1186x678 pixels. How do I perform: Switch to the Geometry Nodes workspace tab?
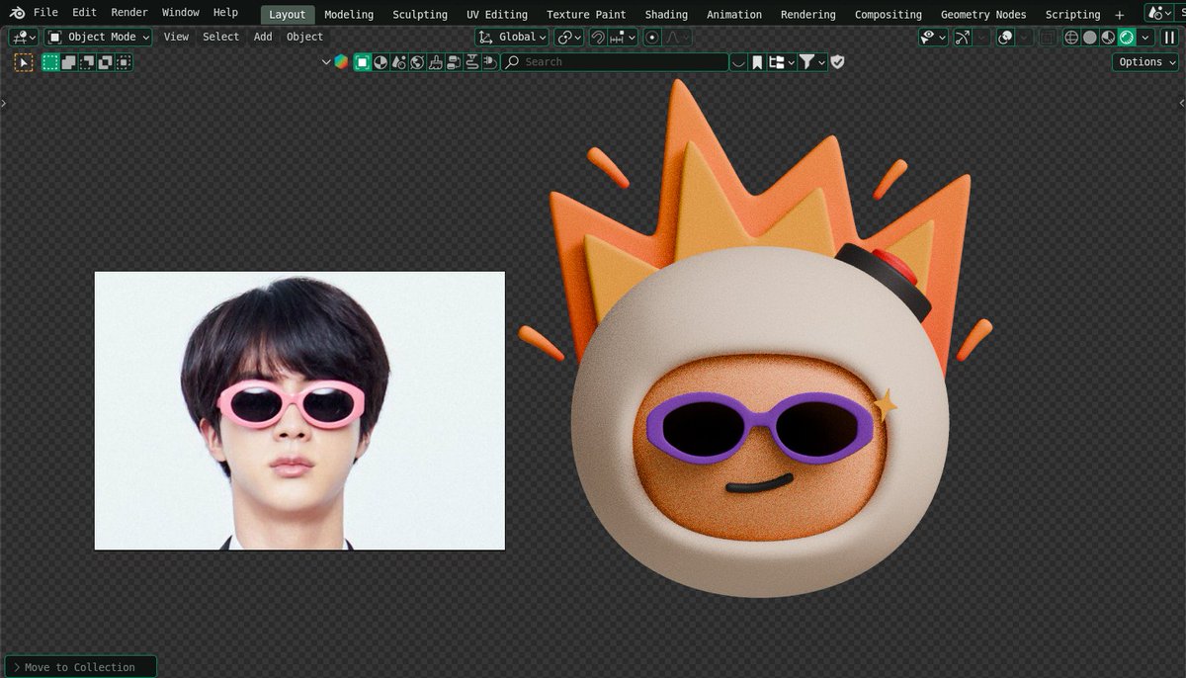tap(983, 14)
